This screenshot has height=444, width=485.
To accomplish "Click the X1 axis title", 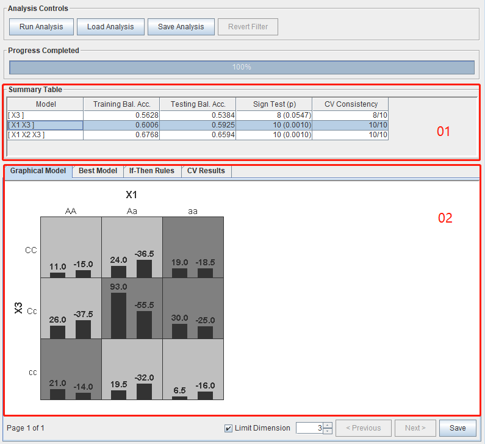I will (131, 195).
